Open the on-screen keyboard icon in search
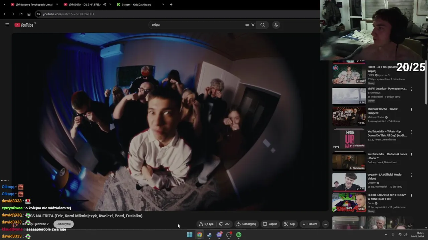The height and width of the screenshot is (240, 428). coord(247,25)
